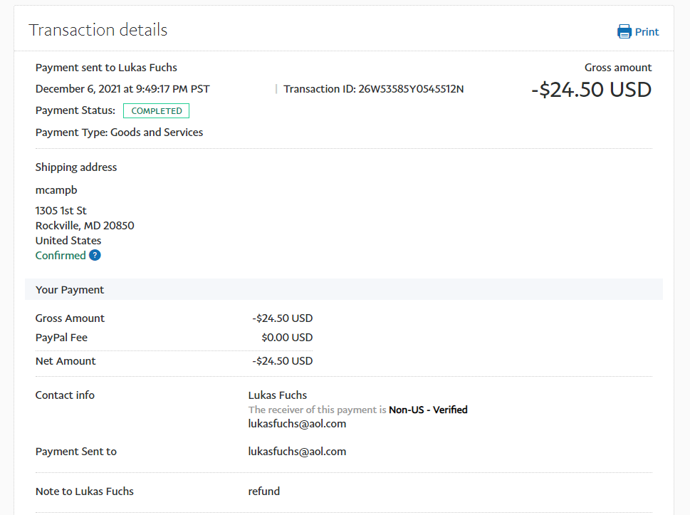Click the green Confirmed address status
Image resolution: width=690 pixels, height=515 pixels.
click(61, 256)
